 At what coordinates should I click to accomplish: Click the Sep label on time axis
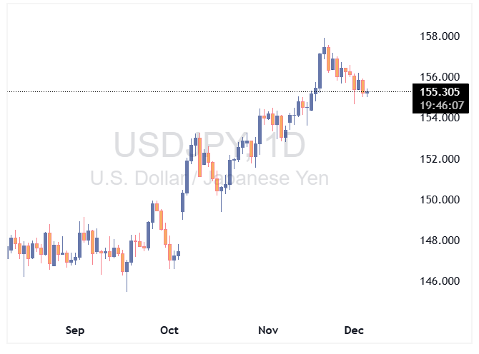pyautogui.click(x=75, y=330)
